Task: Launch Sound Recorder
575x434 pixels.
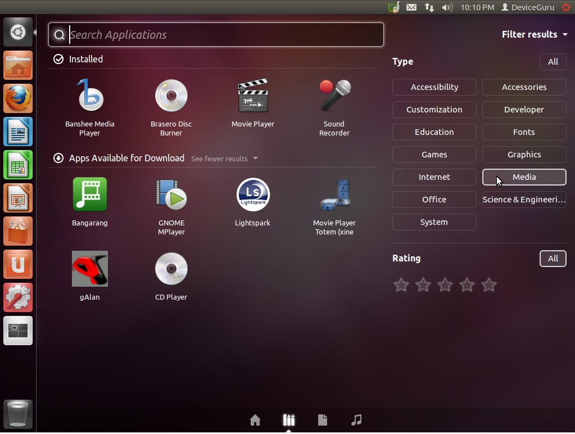Action: [334, 107]
